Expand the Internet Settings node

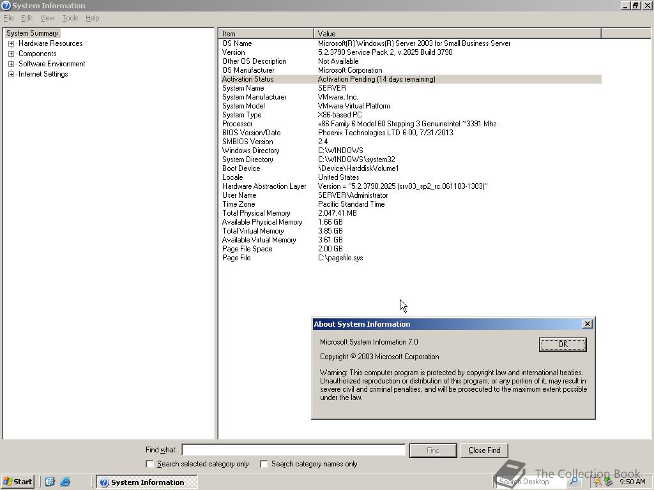point(11,74)
